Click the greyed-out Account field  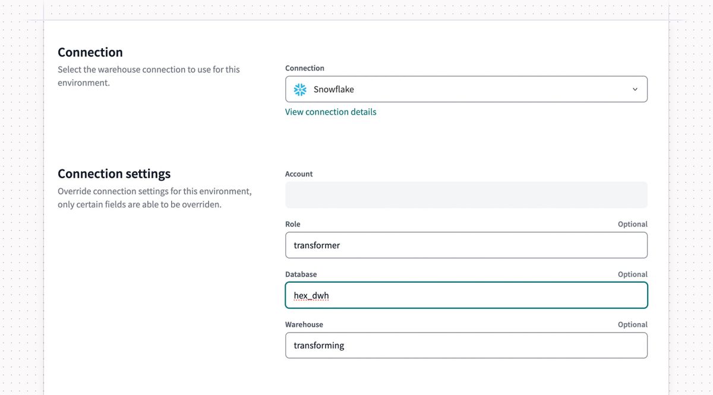tap(466, 195)
